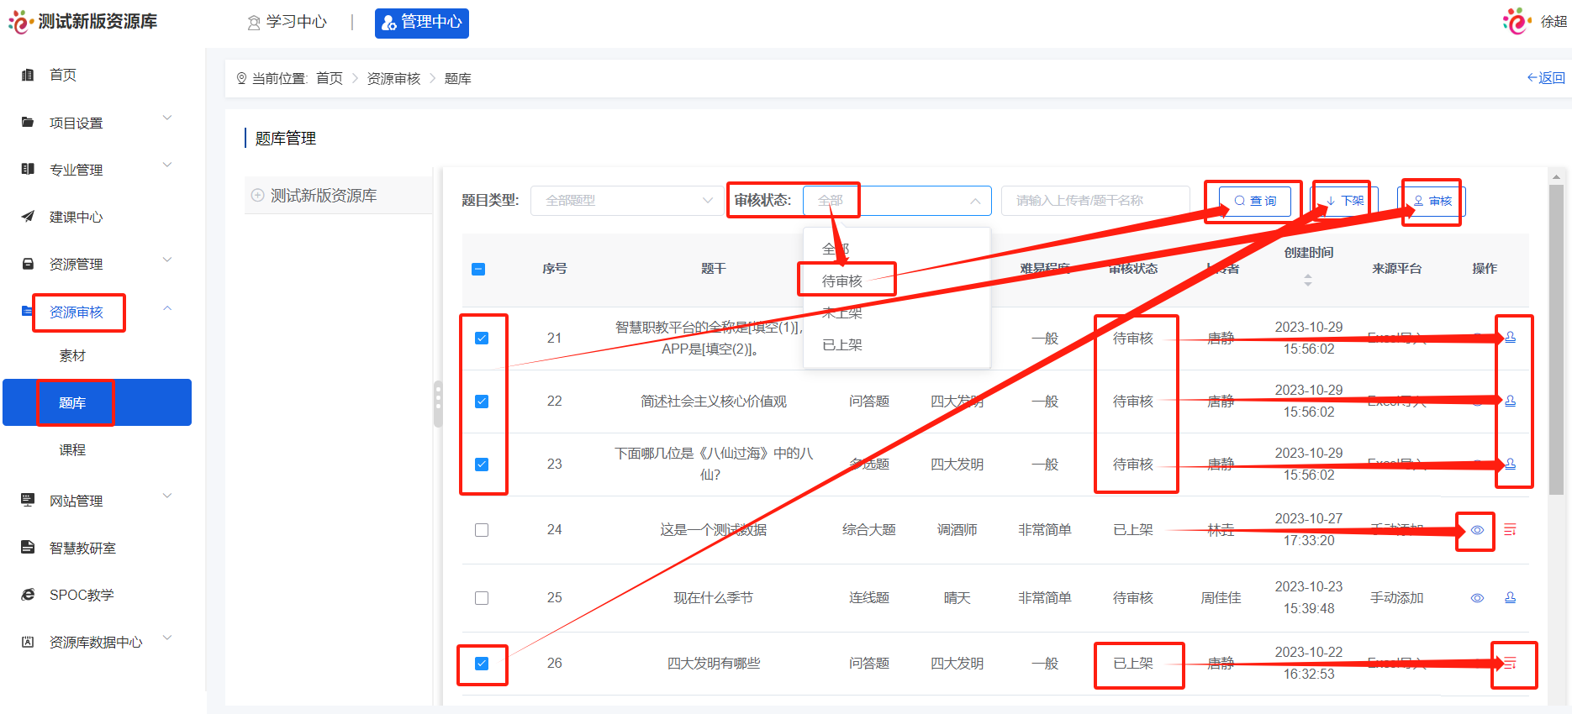Screen dimensions: 1572x714
Task: Click the table vertical scrollbar thumb
Action: pos(1556,339)
